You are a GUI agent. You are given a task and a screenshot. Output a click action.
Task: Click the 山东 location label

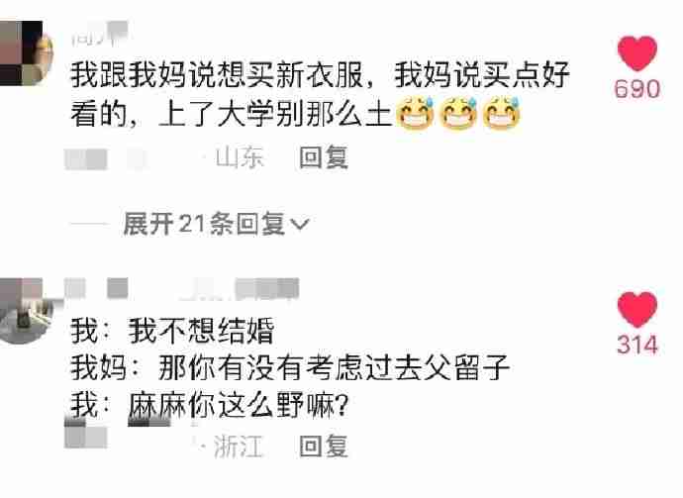pyautogui.click(x=240, y=157)
